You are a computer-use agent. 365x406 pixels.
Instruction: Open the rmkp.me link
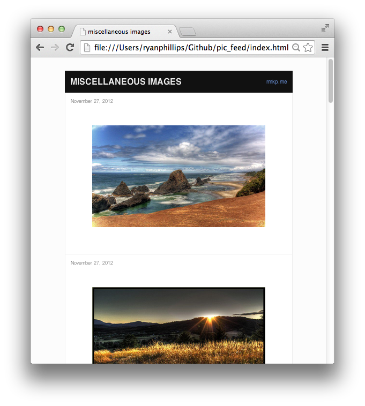(x=277, y=82)
